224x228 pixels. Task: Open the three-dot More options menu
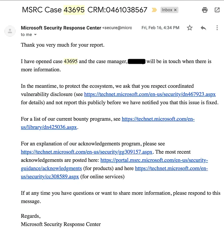click(x=217, y=28)
